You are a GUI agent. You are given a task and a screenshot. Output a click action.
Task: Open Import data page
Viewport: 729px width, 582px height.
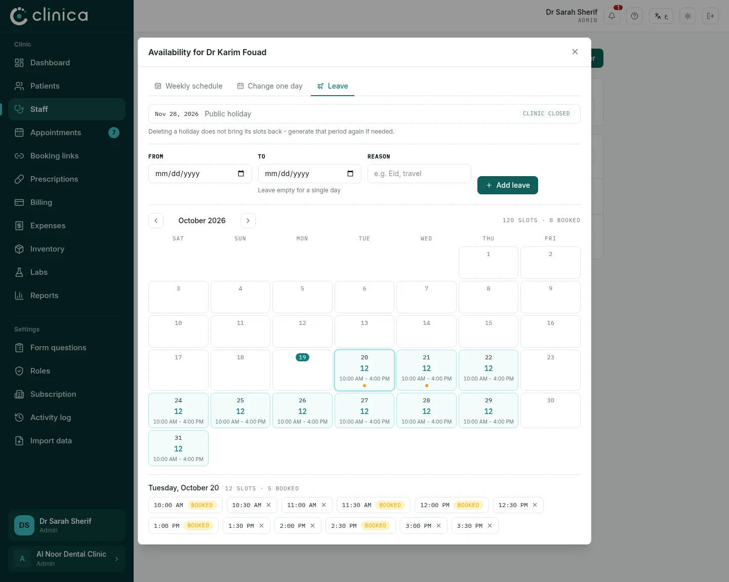point(67,441)
